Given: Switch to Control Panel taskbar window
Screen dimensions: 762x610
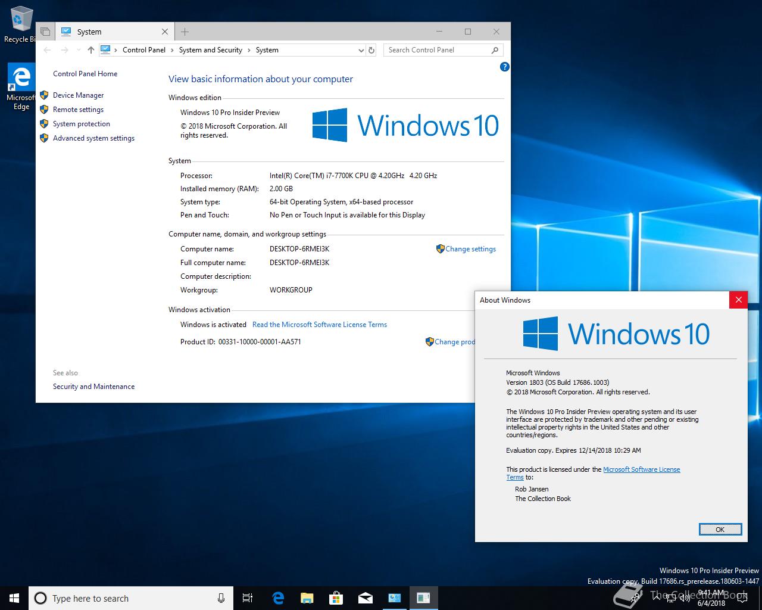Looking at the screenshot, I should point(394,598).
